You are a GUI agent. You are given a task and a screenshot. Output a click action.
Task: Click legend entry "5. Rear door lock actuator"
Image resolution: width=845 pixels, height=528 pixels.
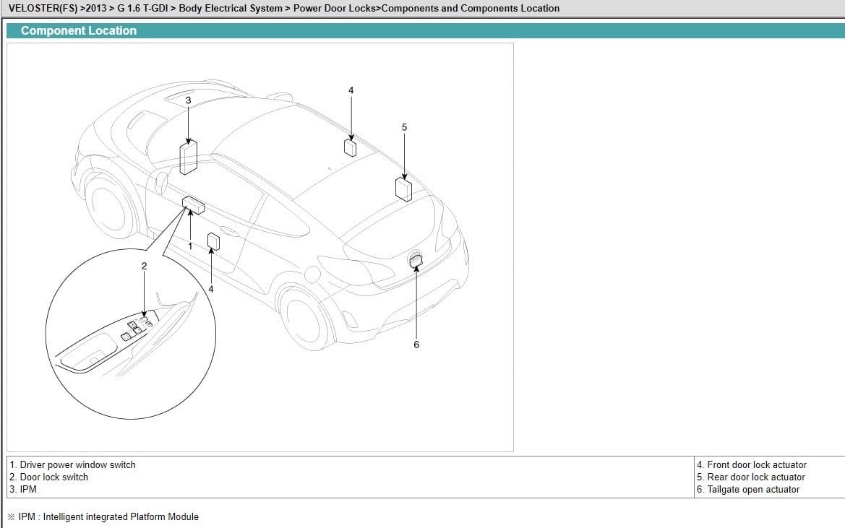pyautogui.click(x=751, y=477)
